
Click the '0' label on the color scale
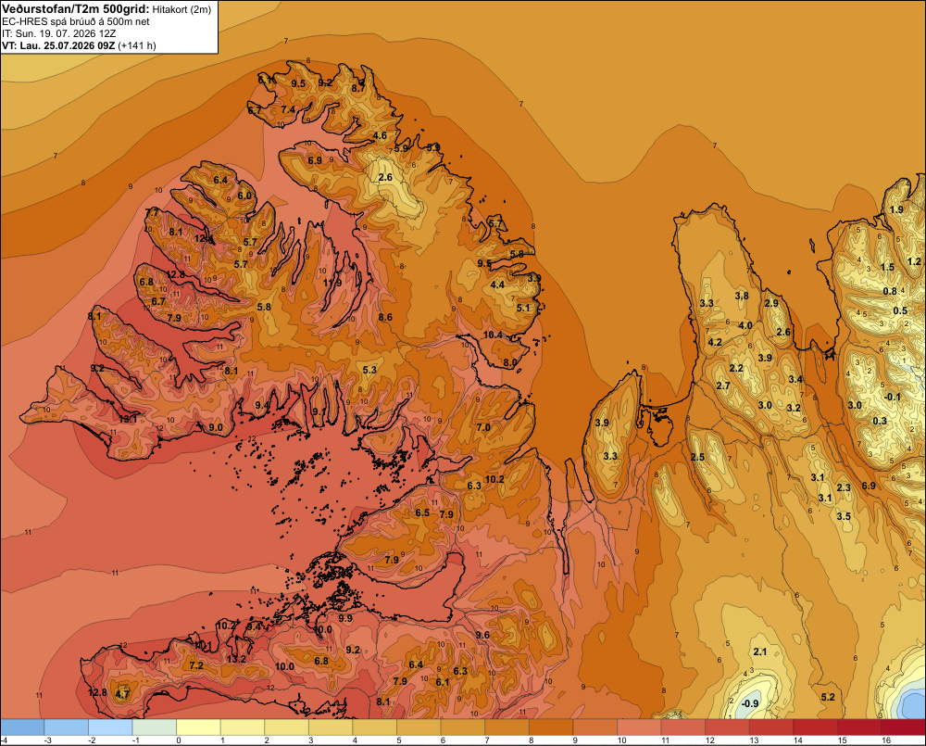tap(179, 740)
